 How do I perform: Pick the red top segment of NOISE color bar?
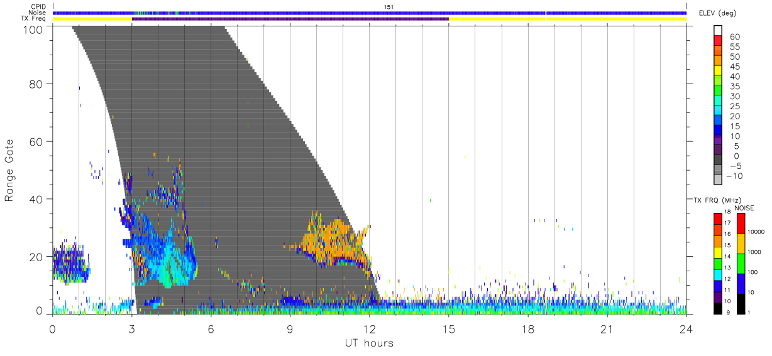741,223
